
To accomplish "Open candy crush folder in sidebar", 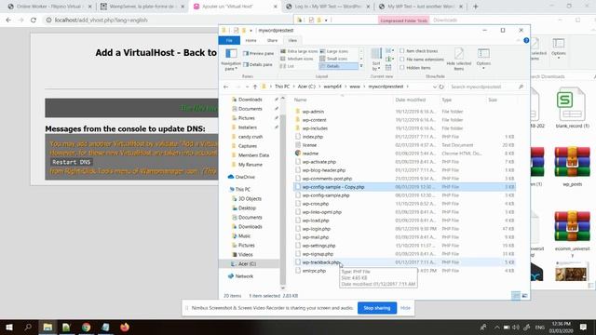I will tap(251, 137).
